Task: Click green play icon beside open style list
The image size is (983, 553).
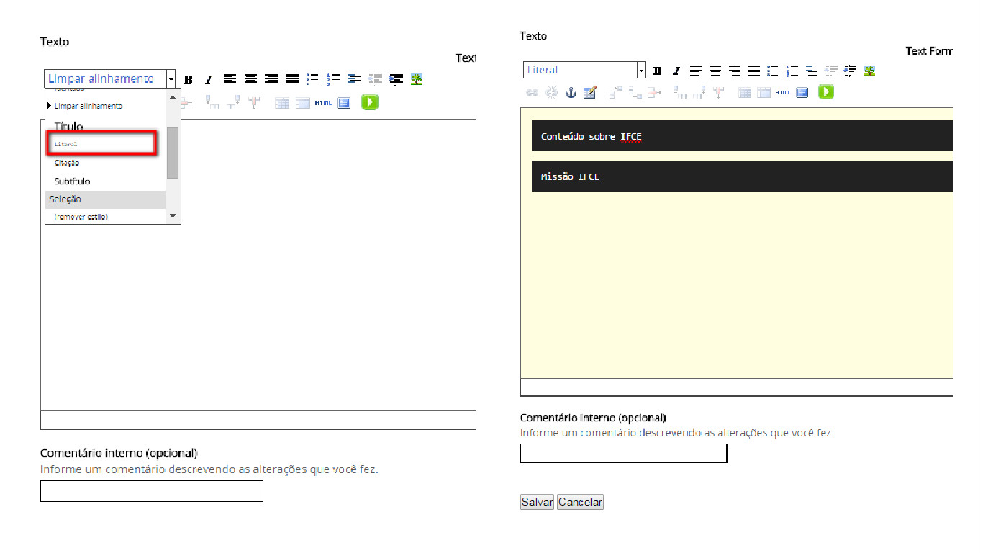Action: [370, 102]
